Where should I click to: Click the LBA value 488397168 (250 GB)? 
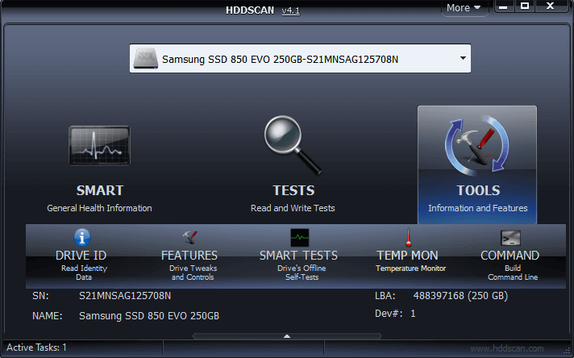coord(460,296)
